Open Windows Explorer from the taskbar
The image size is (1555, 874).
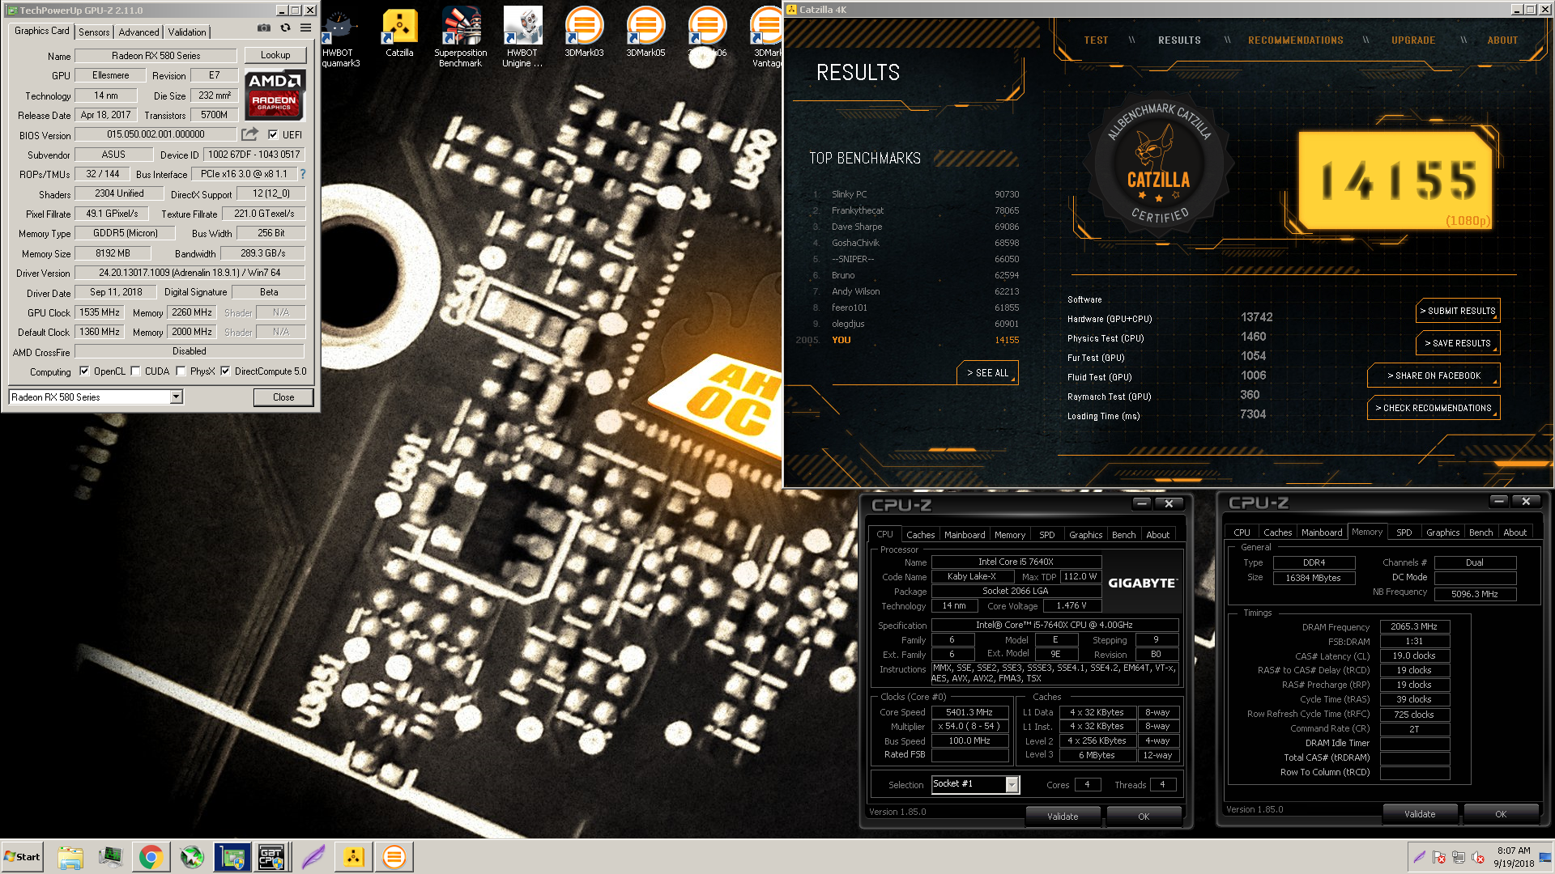70,857
